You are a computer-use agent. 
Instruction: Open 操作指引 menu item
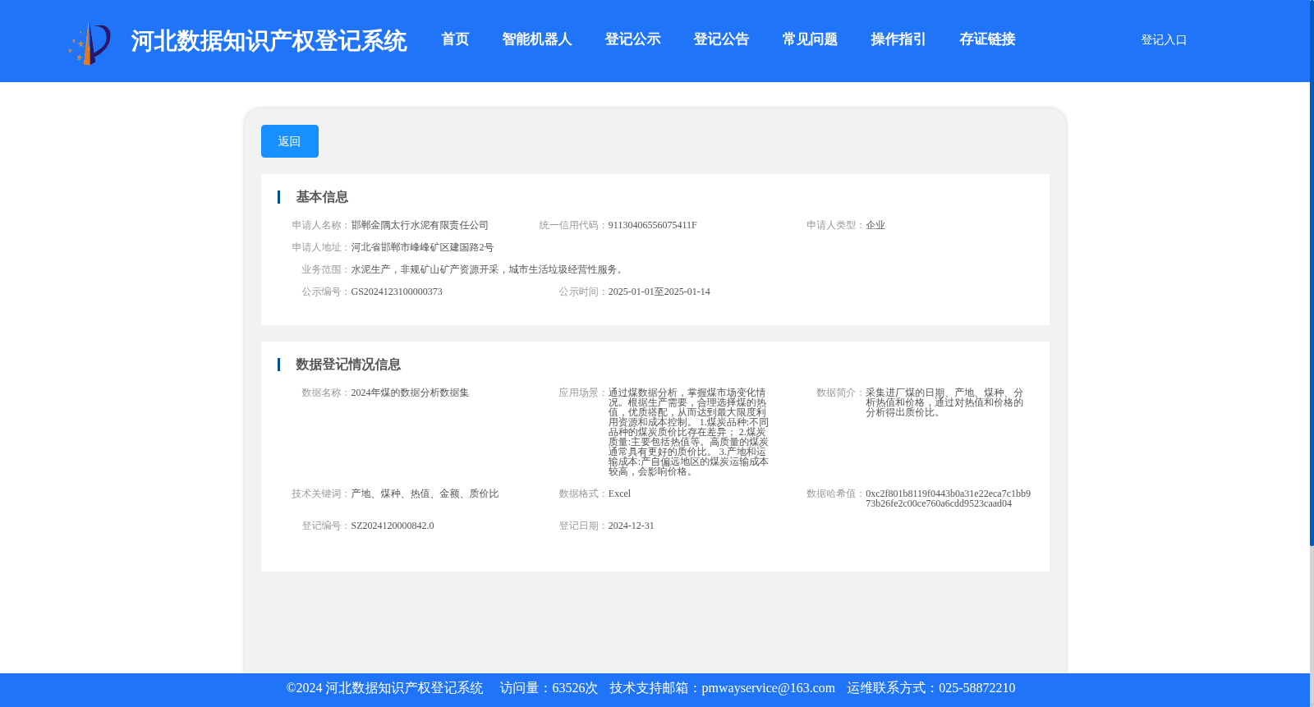898,39
